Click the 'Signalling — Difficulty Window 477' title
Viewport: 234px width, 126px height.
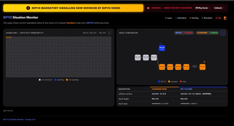tap(25, 33)
